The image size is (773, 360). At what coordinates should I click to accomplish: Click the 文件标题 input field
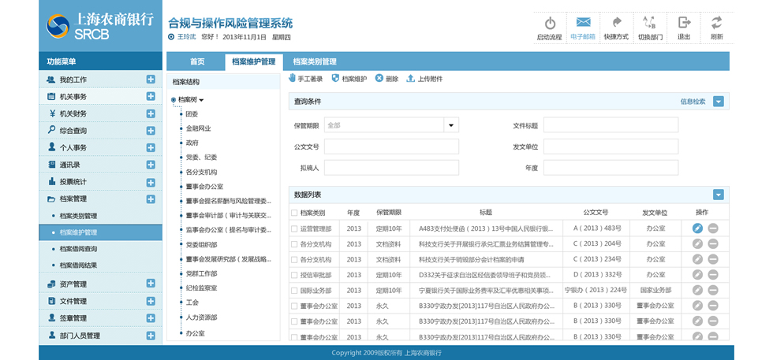tap(611, 125)
